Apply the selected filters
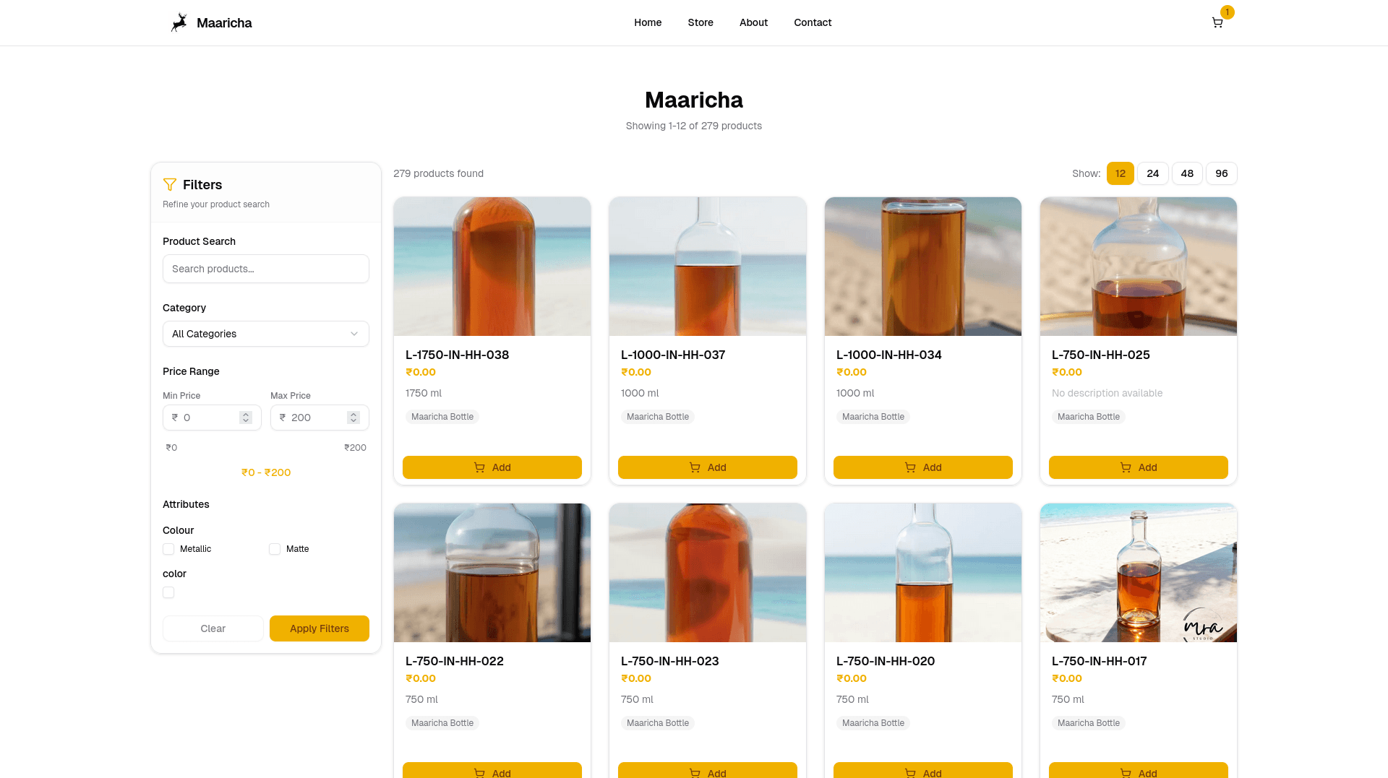The height and width of the screenshot is (778, 1388). click(x=319, y=628)
